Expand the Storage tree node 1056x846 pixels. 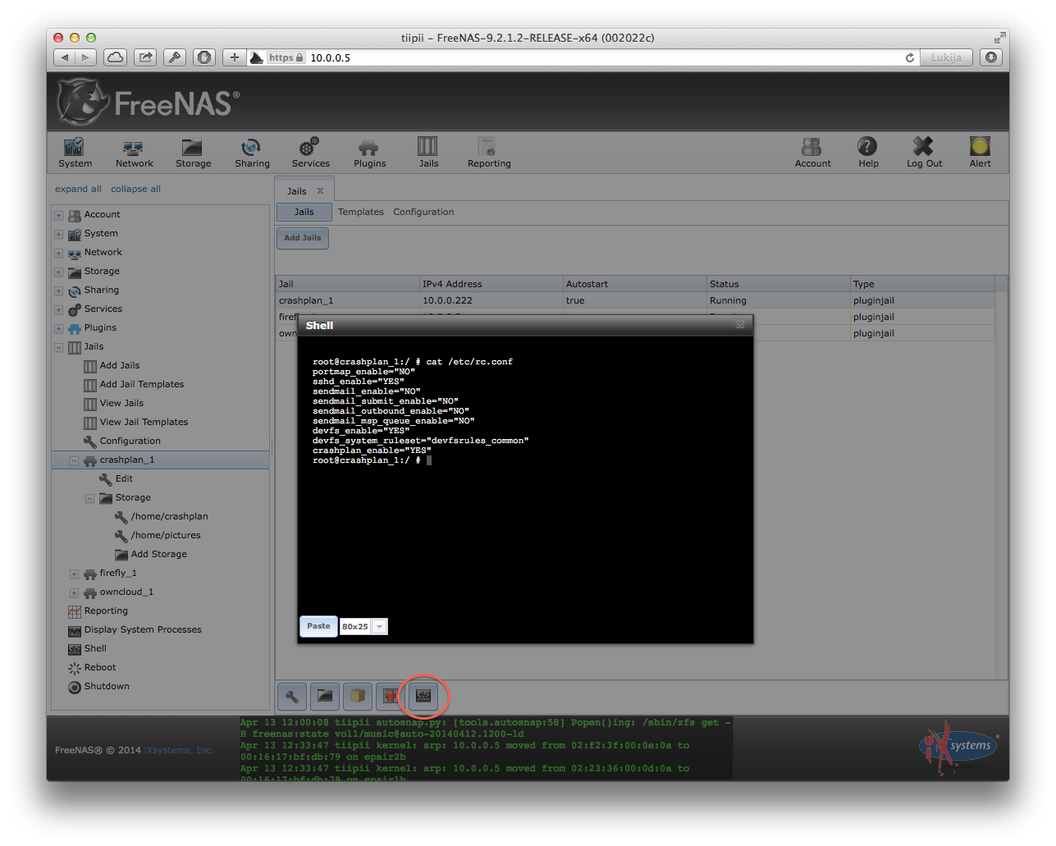tap(58, 272)
